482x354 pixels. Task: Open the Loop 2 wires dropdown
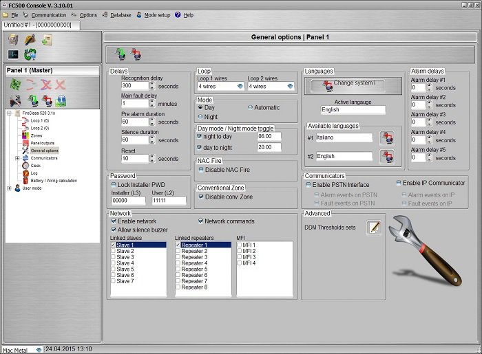[290, 87]
